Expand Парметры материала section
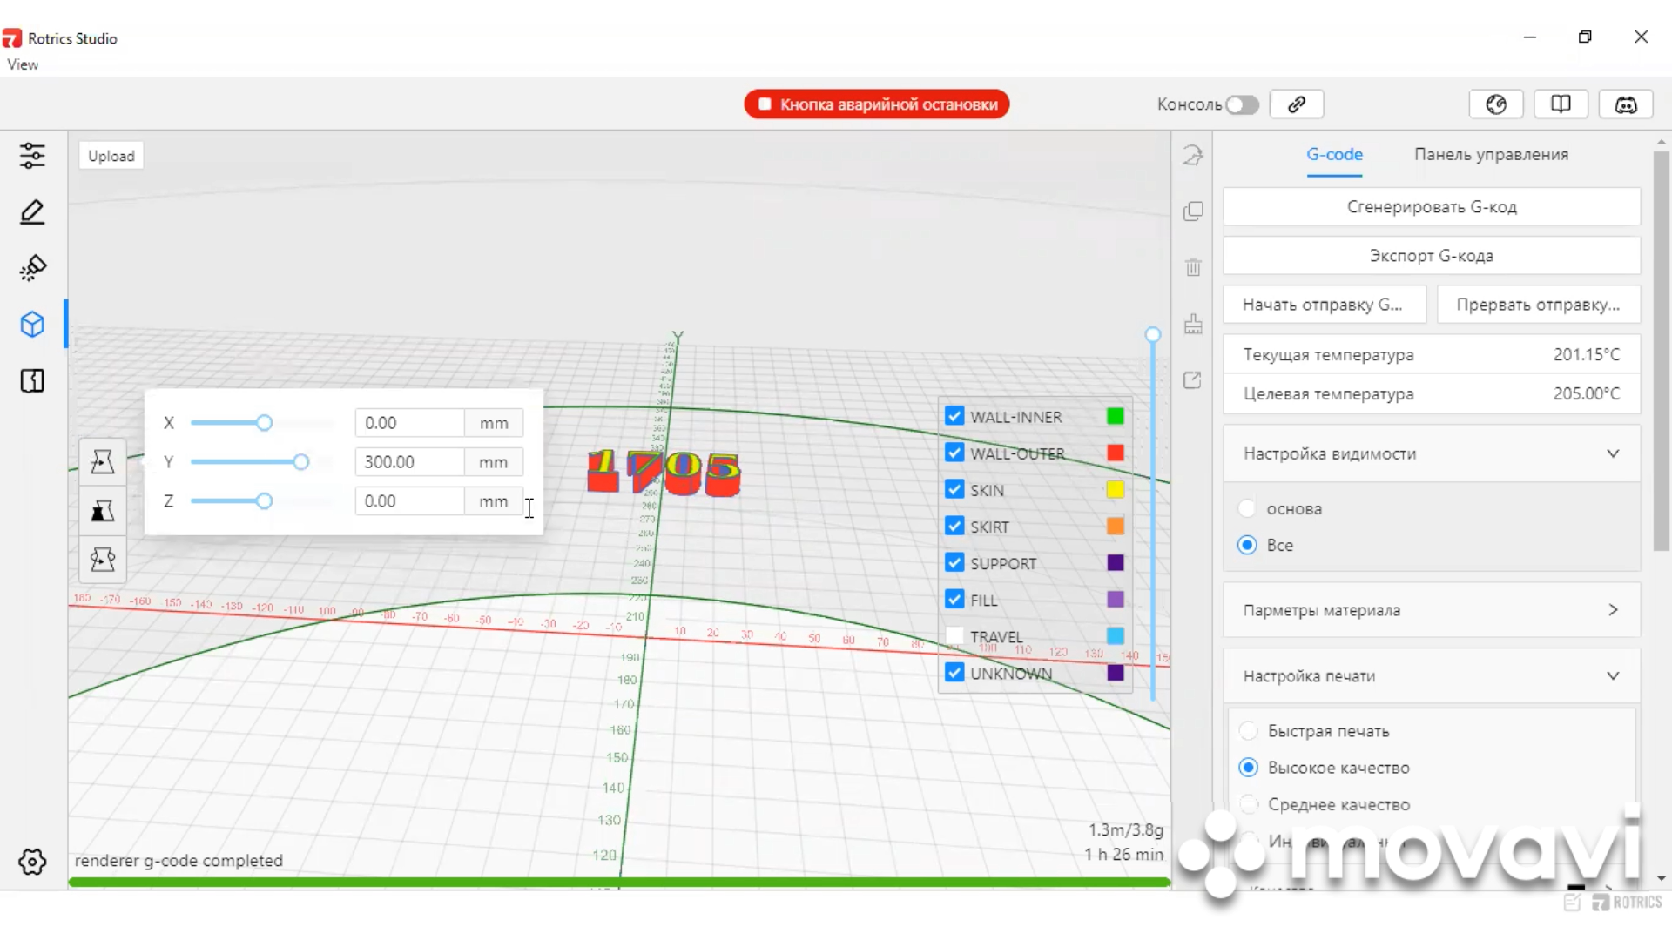Screen dimensions: 1672x940 click(1613, 610)
